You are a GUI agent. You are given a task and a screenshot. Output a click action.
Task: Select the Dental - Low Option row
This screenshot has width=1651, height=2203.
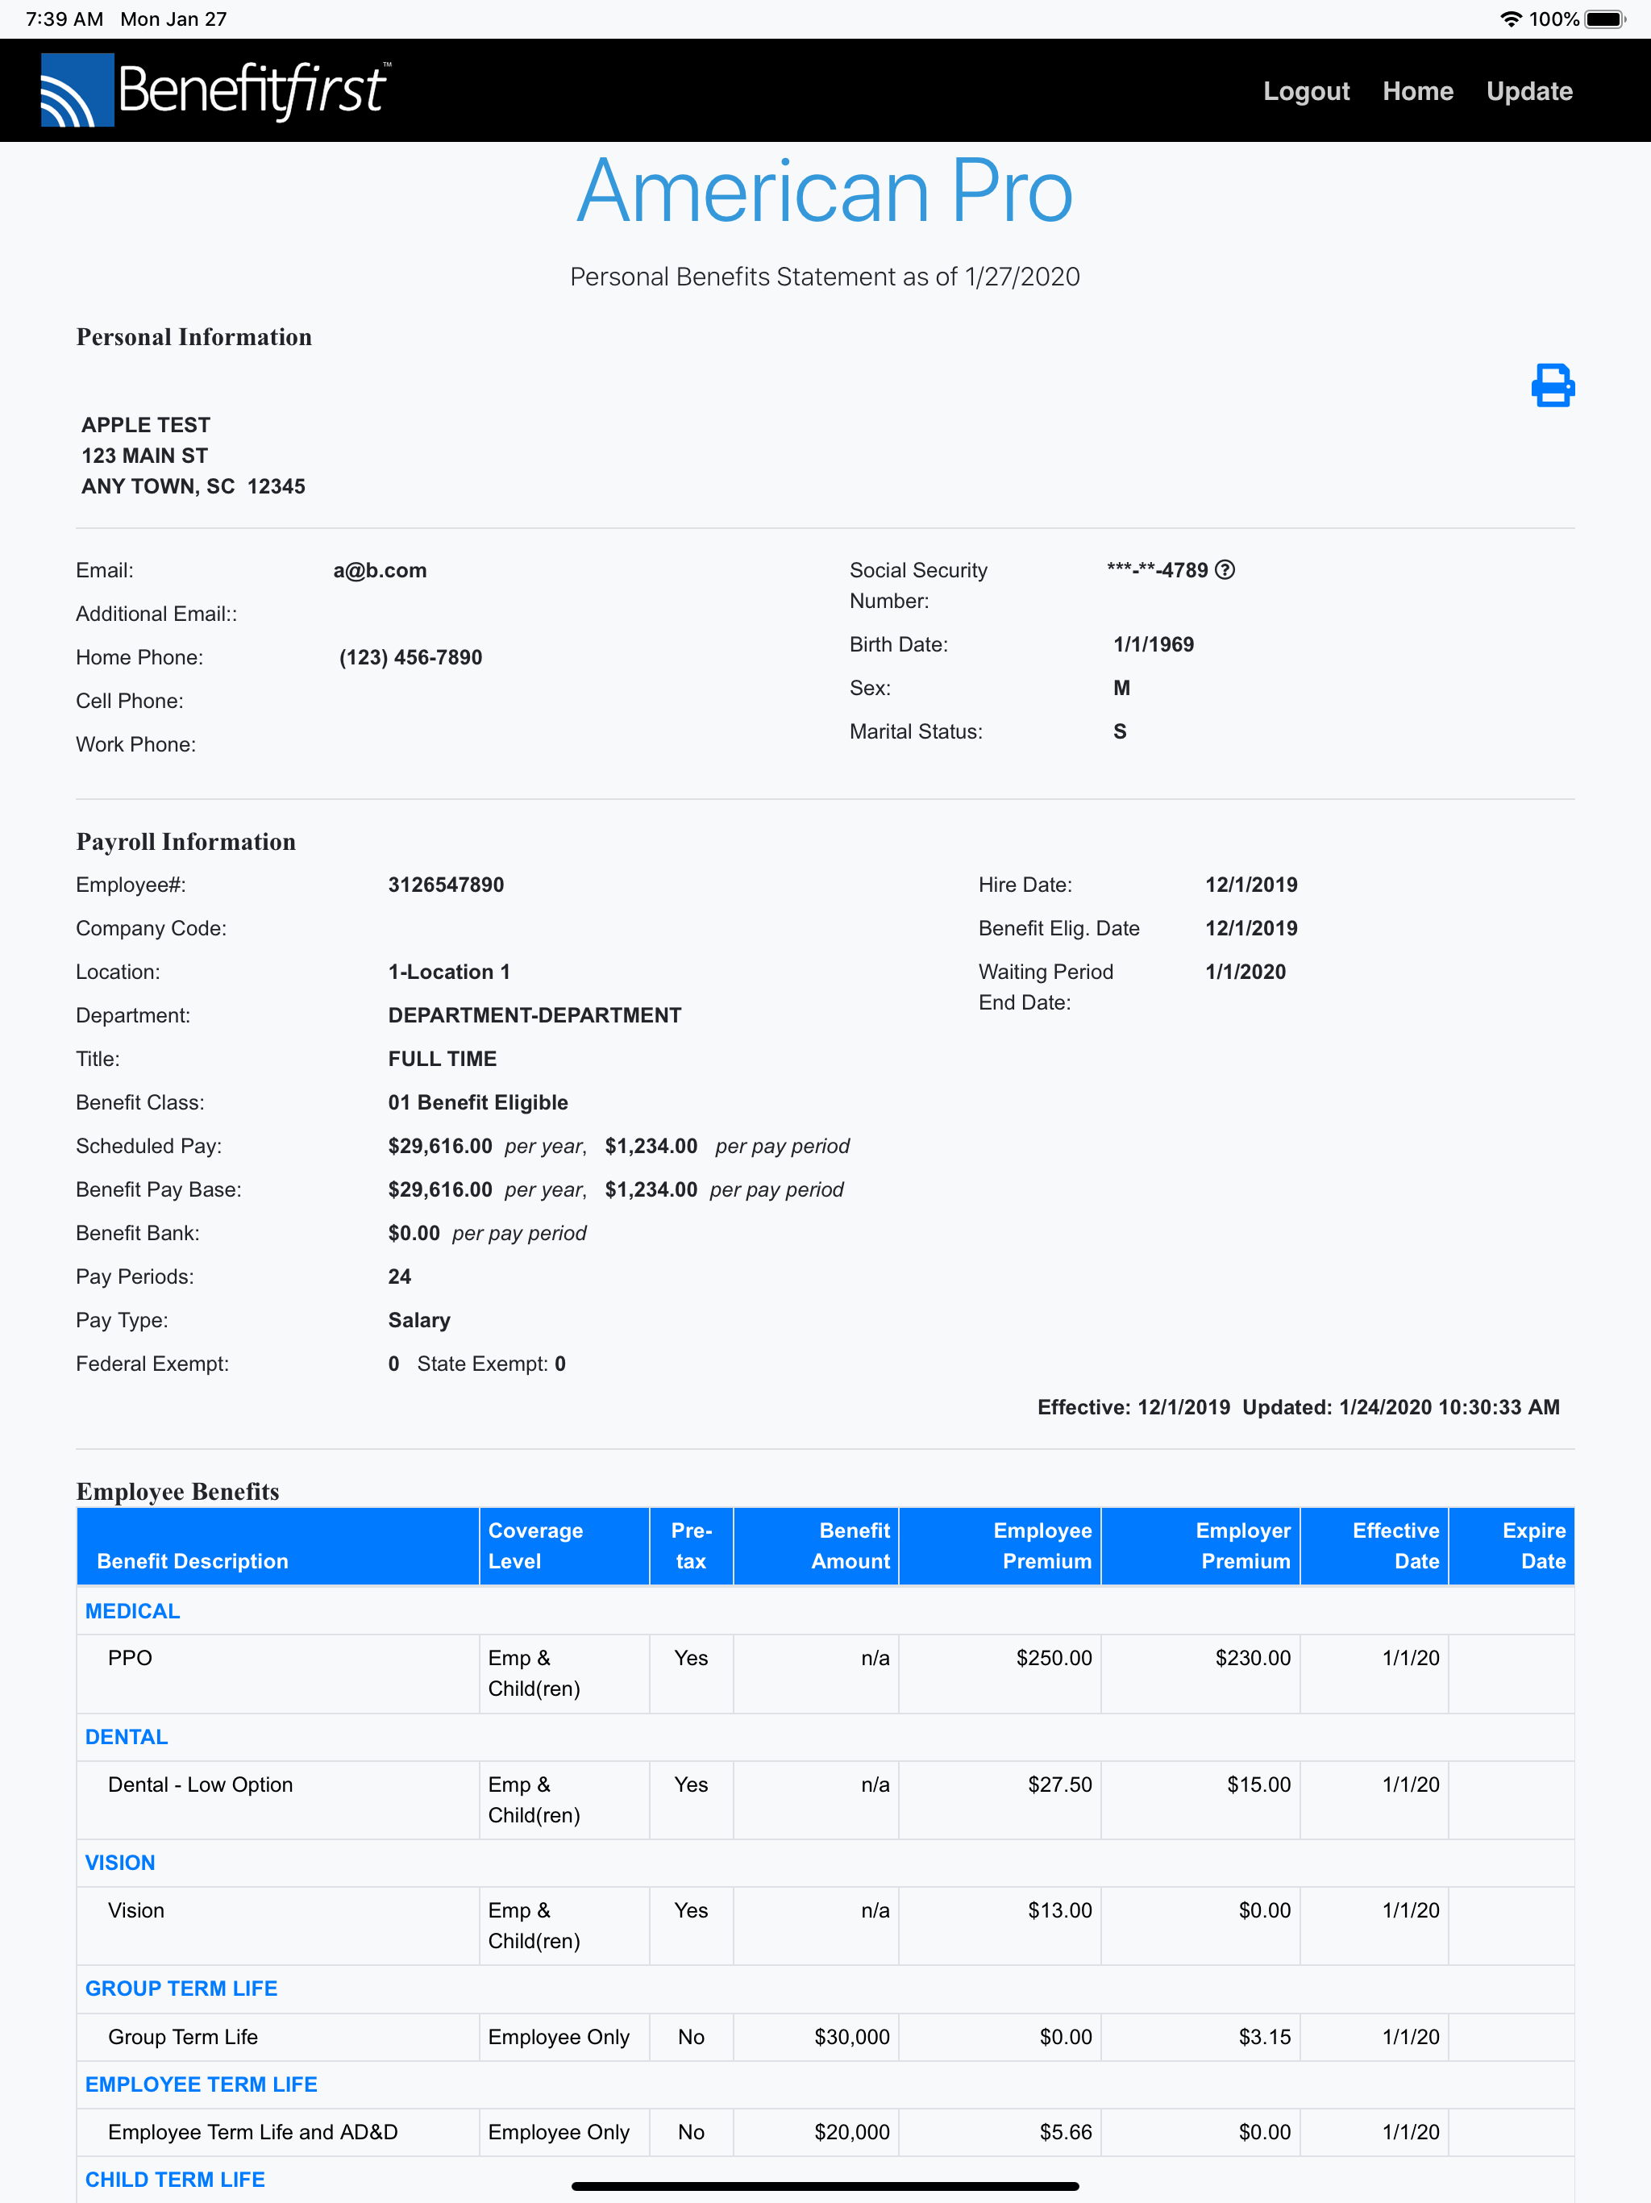(x=825, y=1800)
